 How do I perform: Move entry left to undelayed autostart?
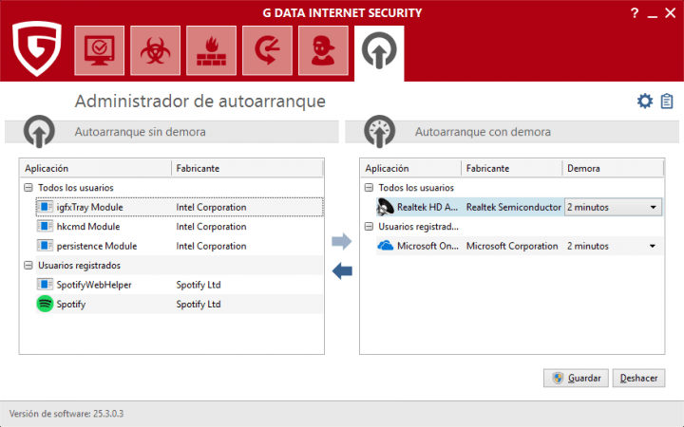point(342,271)
